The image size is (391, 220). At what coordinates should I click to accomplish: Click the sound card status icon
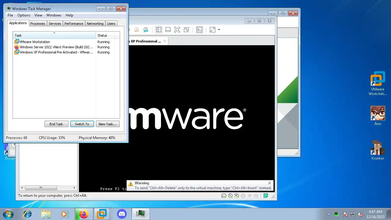point(250,196)
